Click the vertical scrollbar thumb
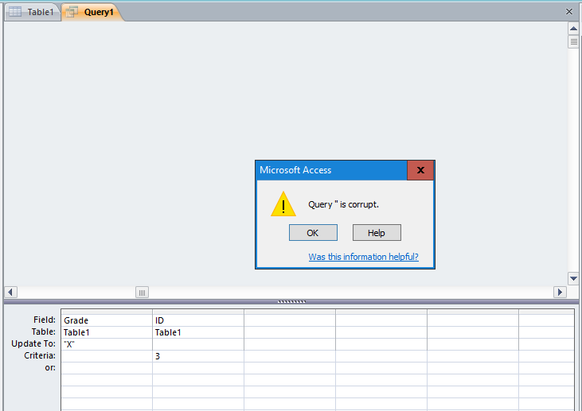Screen dimensions: 582x411 tap(573, 42)
